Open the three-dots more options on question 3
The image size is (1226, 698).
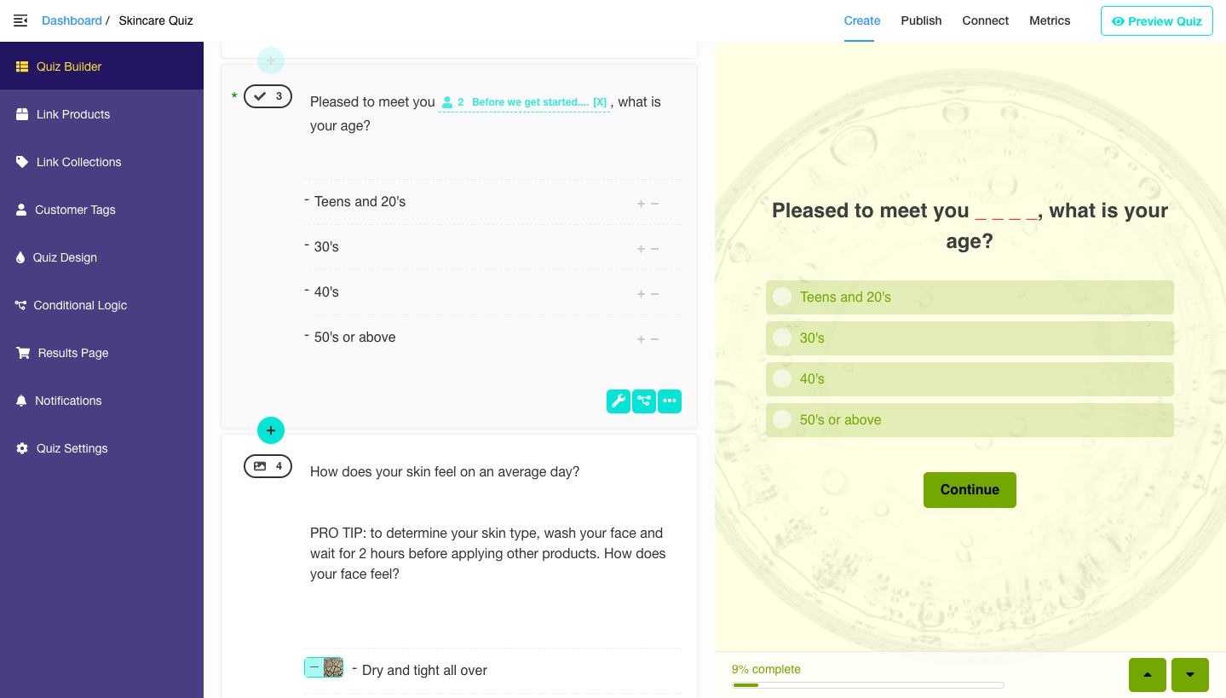tap(670, 401)
